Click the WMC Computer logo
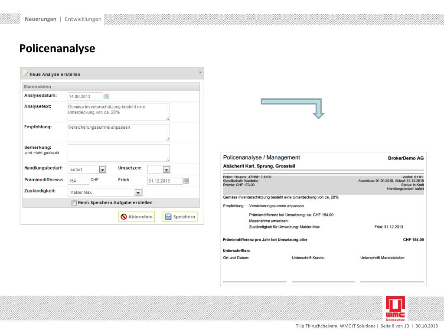The width and height of the screenshot is (444, 333). 395,309
